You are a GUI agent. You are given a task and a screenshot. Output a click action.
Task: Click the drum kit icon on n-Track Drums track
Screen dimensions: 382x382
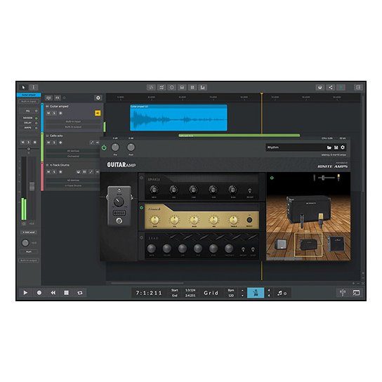point(79,172)
